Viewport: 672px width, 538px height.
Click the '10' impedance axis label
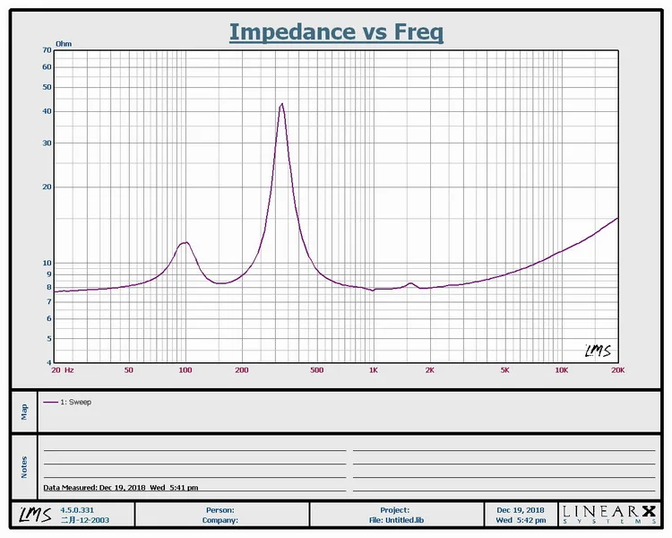47,263
